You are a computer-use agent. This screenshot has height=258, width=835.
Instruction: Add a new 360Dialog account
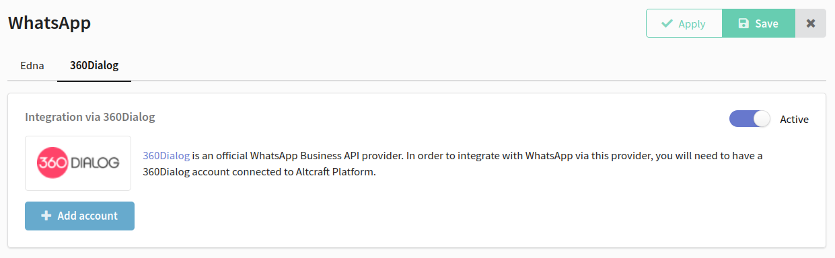(79, 216)
